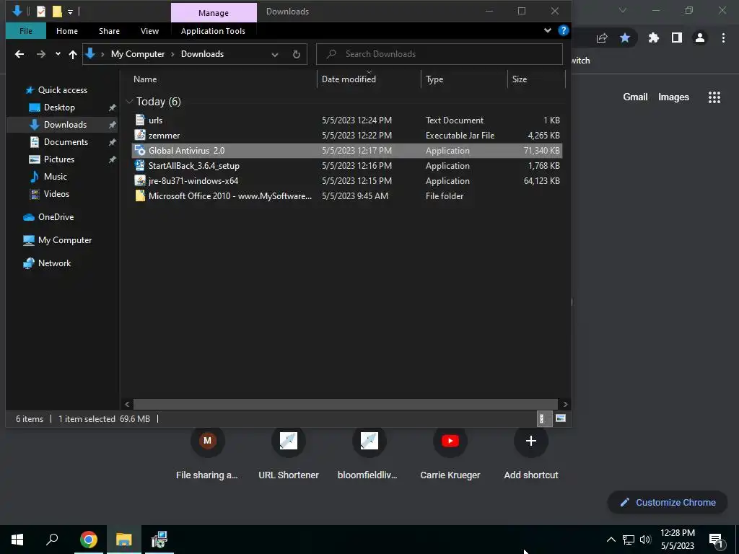739x554 pixels.
Task: Refresh the Downloads folder view
Action: [297, 54]
